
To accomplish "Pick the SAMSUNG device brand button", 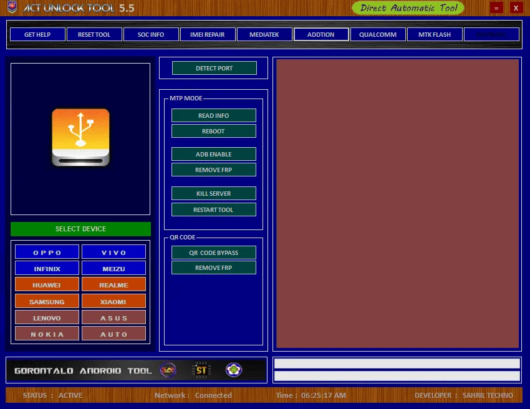I will (x=47, y=301).
